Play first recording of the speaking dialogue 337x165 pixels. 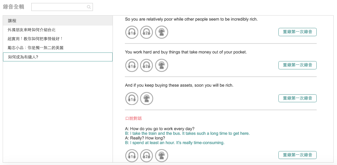coord(132,155)
